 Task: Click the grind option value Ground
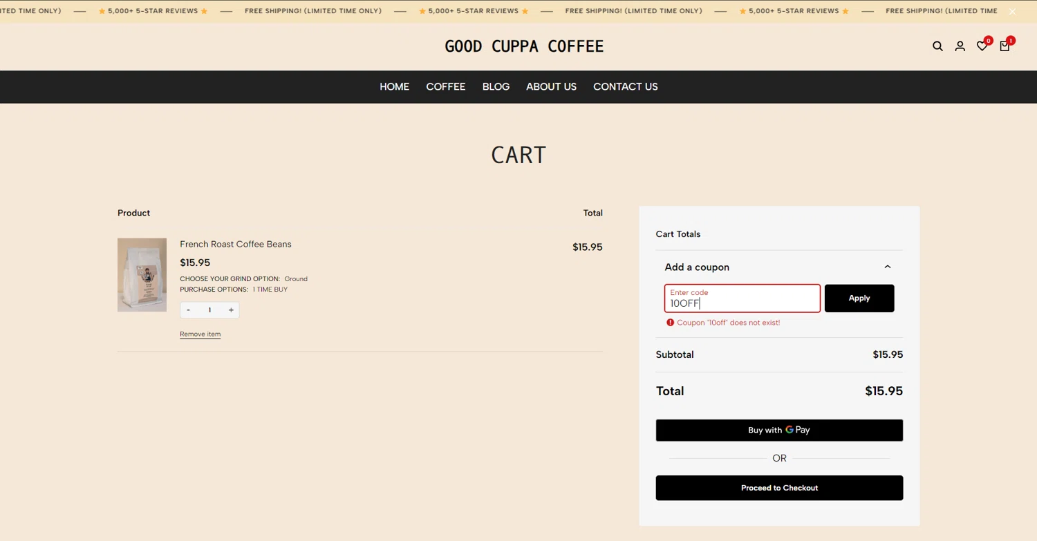[x=296, y=279]
